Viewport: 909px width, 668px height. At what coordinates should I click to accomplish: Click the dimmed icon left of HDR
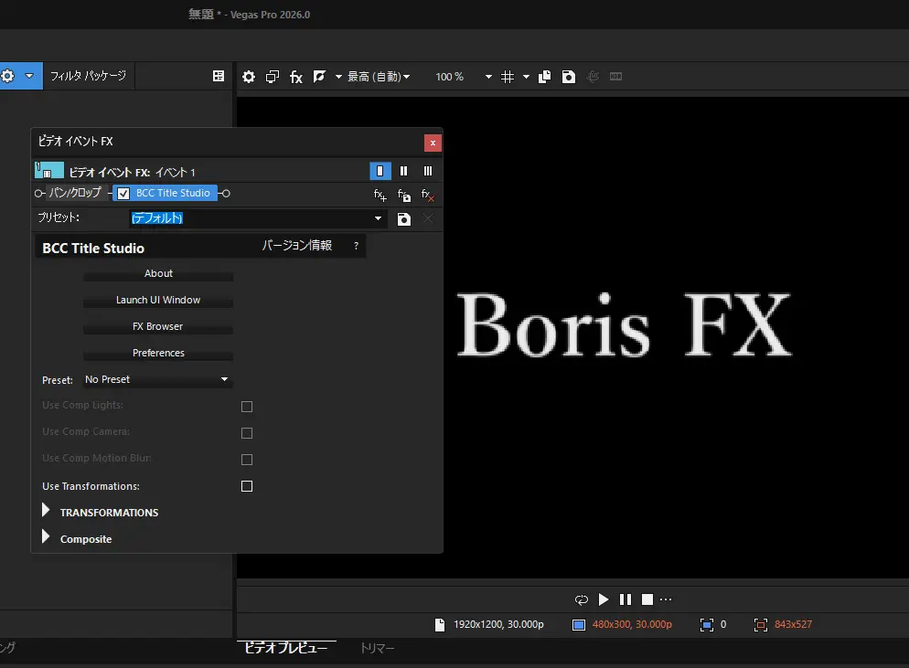(x=593, y=77)
